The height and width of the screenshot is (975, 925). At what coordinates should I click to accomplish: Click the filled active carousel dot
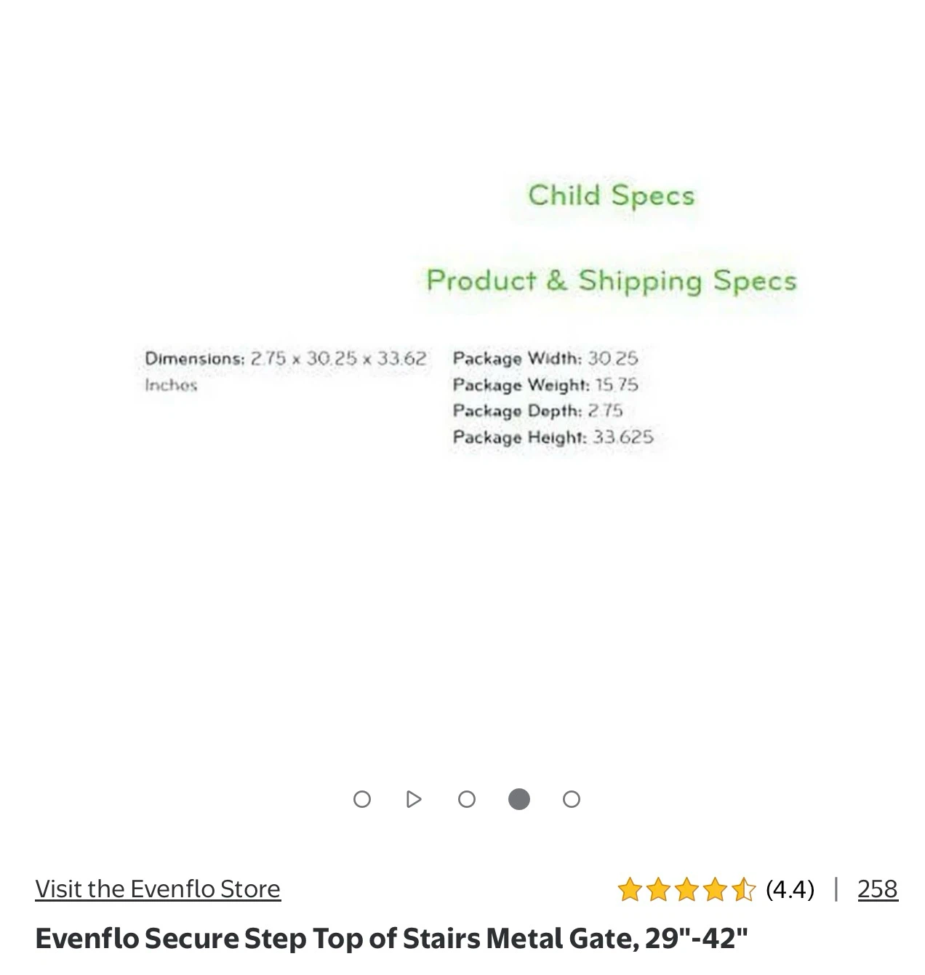519,799
